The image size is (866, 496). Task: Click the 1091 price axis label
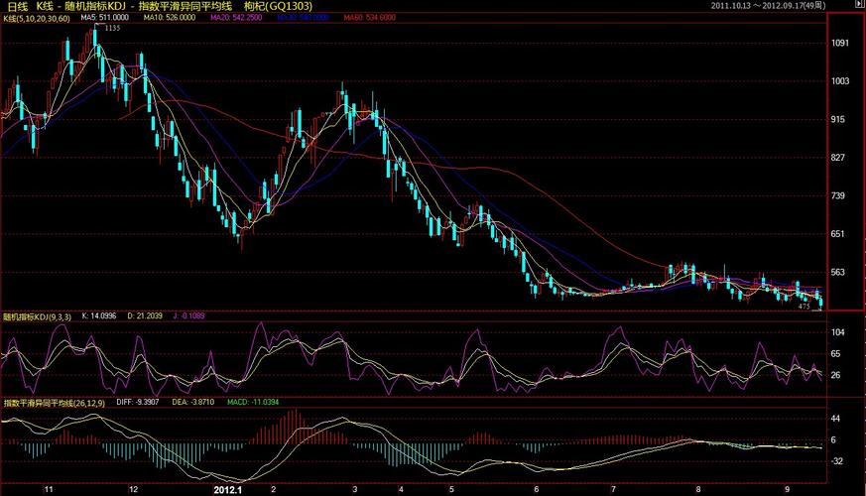[841, 44]
